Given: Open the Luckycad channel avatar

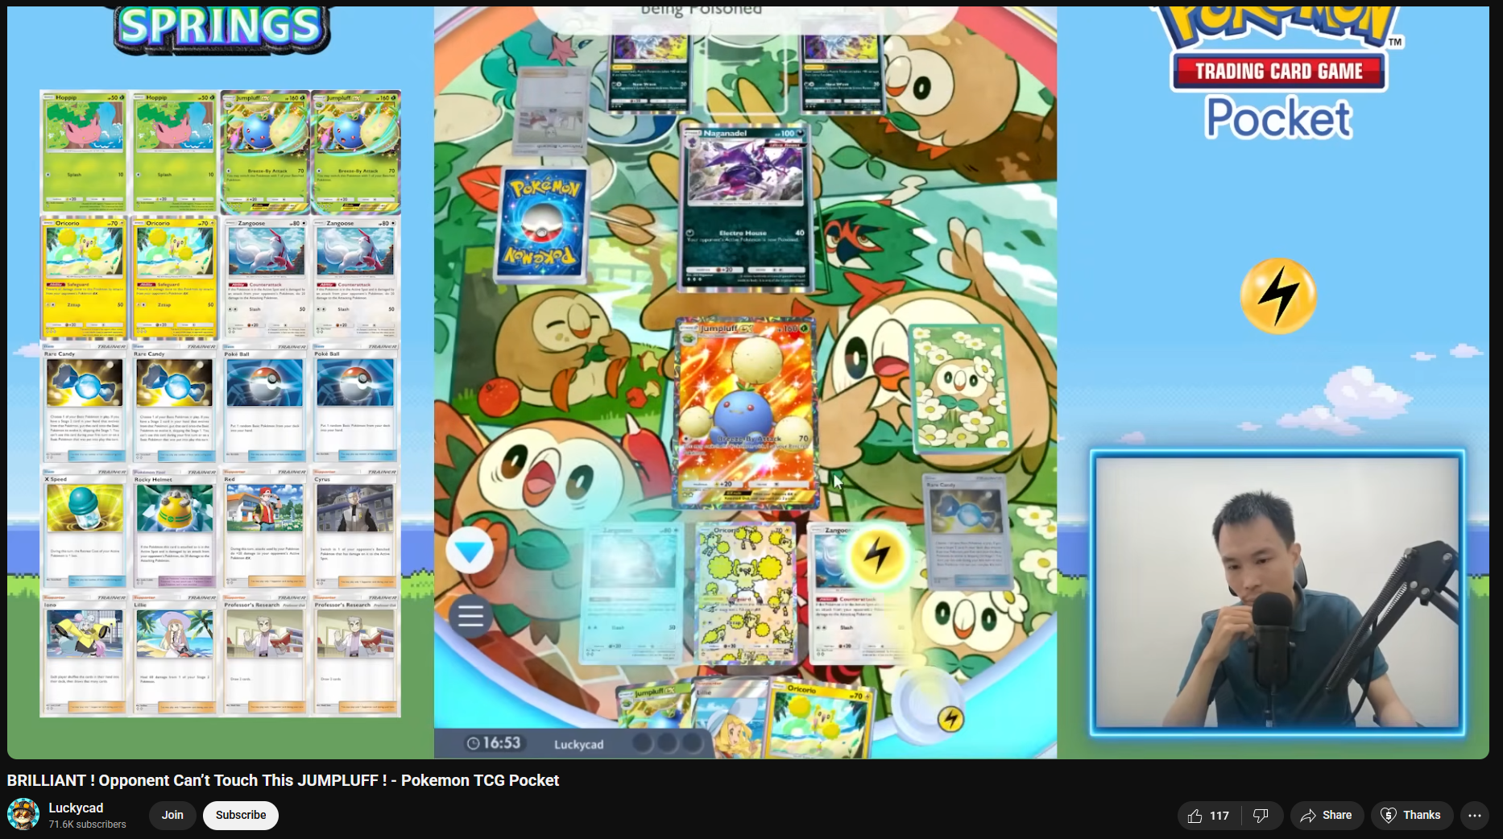Looking at the screenshot, I should pos(23,814).
